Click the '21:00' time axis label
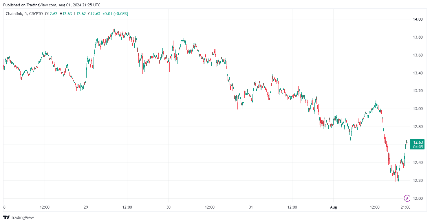The image size is (430, 223). point(405,207)
